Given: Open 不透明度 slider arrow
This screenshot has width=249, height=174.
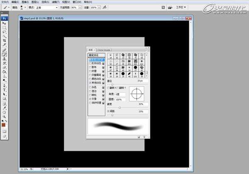Looking at the screenshot, I should [80, 7].
